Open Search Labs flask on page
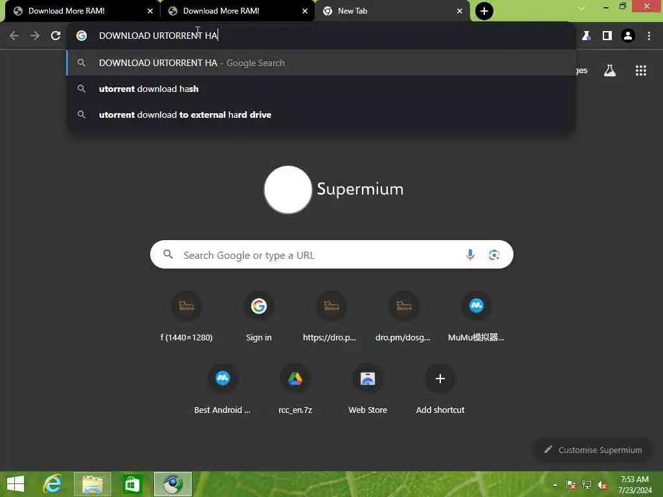663x497 pixels. coord(609,71)
